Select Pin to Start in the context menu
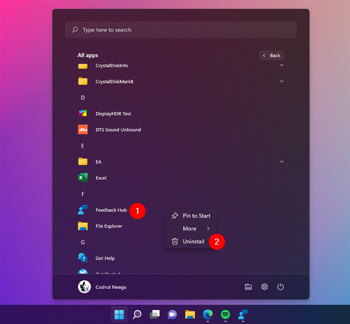 pyautogui.click(x=191, y=215)
